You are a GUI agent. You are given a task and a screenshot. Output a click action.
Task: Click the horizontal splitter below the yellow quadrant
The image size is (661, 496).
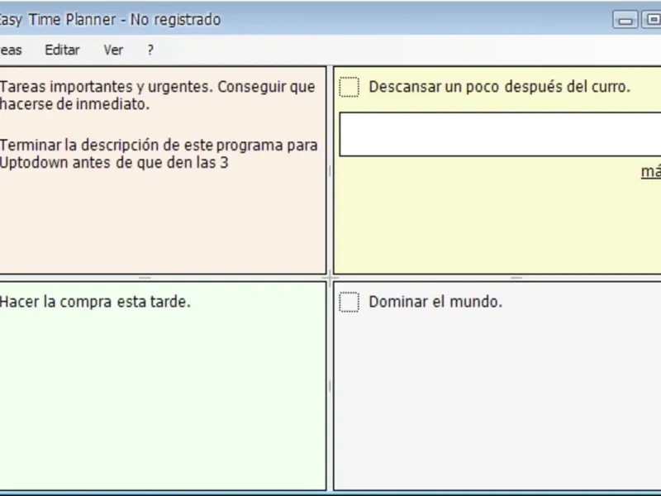516,278
